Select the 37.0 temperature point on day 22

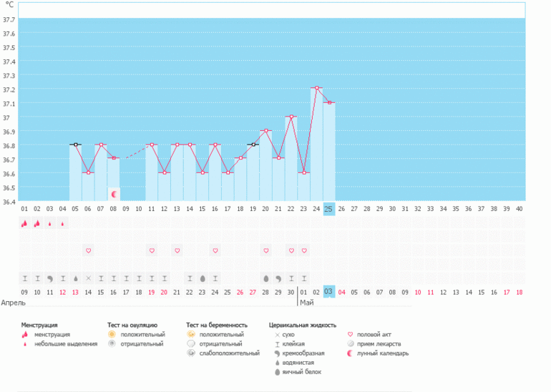[291, 117]
